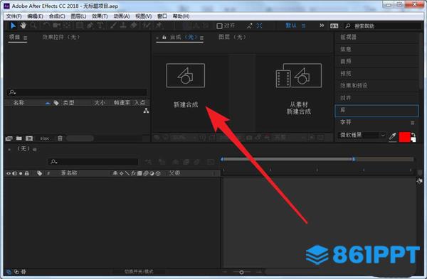Toggle the lock column header in timeline
The height and width of the screenshot is (279, 427).
click(27, 173)
